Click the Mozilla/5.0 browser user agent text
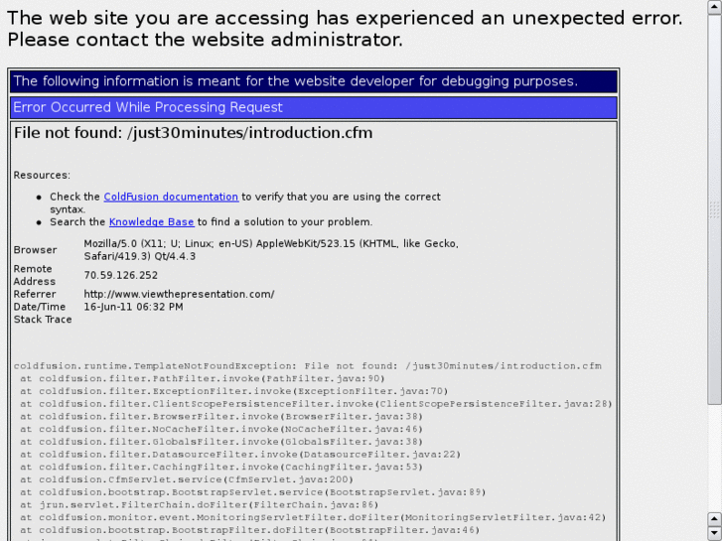 pyautogui.click(x=271, y=250)
